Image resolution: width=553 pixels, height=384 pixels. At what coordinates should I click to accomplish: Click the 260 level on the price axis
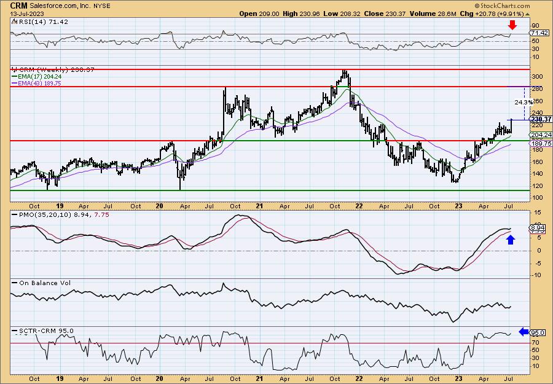(537, 101)
